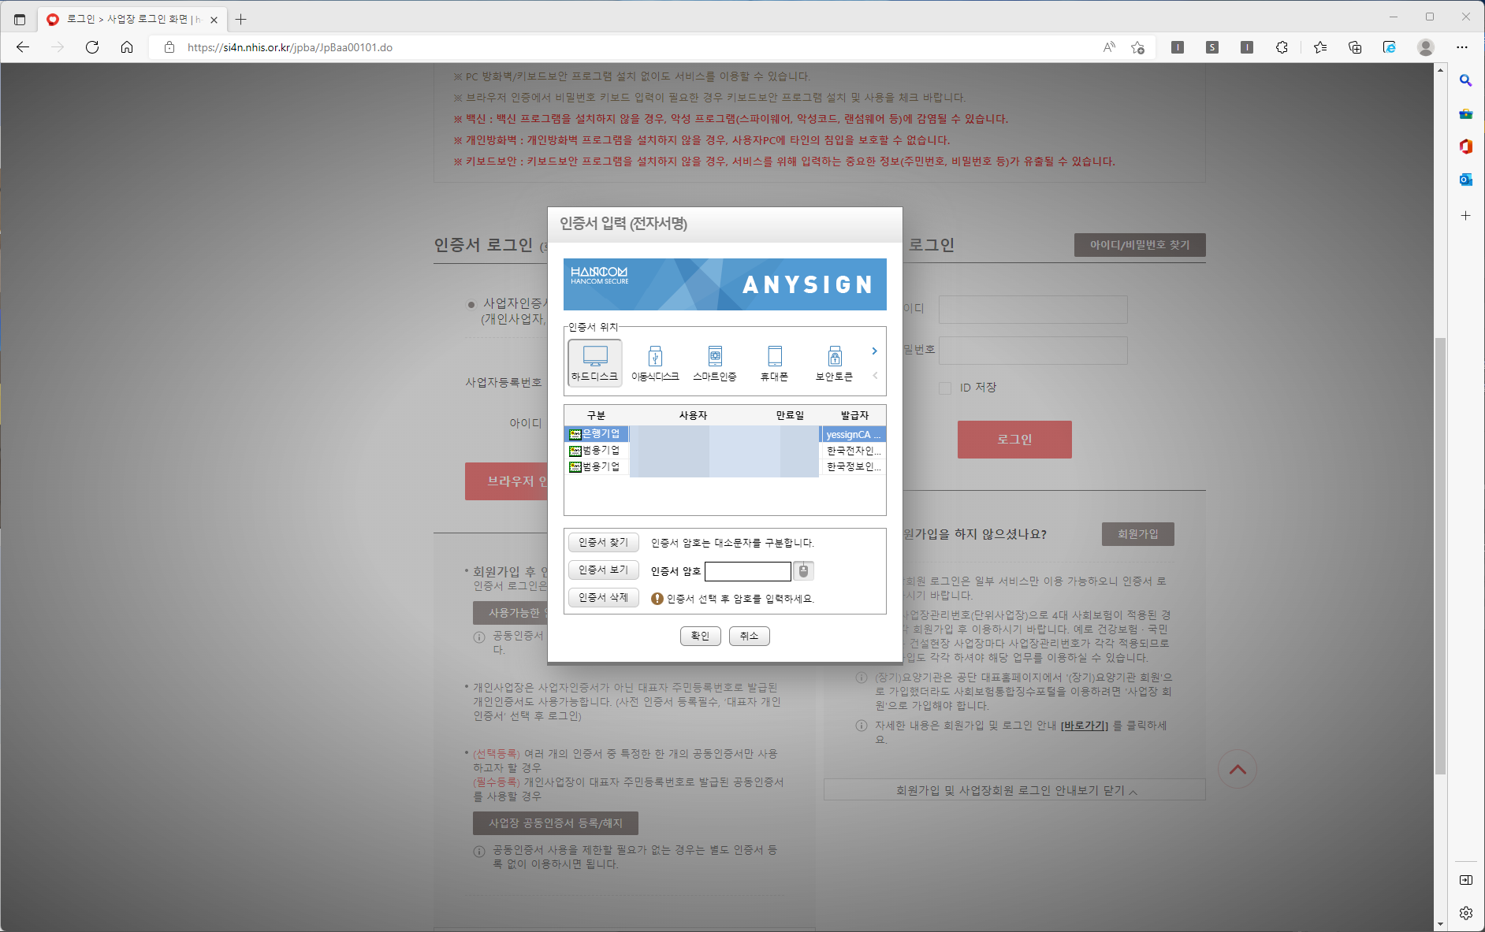
Task: Open 아이디/비밀번호 찾기
Action: coord(1140,245)
